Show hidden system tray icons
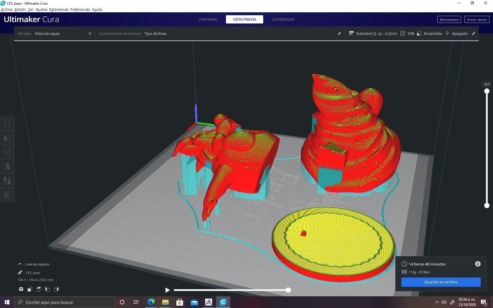Image resolution: width=493 pixels, height=308 pixels. tap(437, 302)
